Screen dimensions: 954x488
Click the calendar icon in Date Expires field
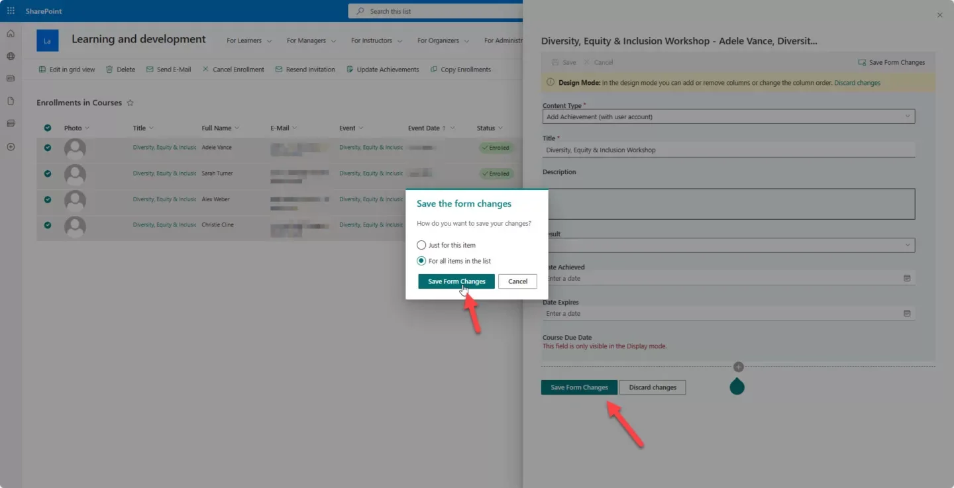pyautogui.click(x=907, y=313)
